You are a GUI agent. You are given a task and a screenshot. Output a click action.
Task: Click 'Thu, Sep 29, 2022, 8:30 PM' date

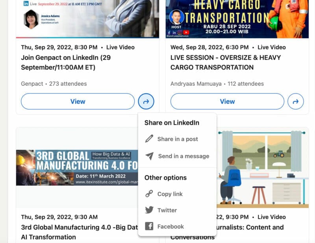pos(59,47)
